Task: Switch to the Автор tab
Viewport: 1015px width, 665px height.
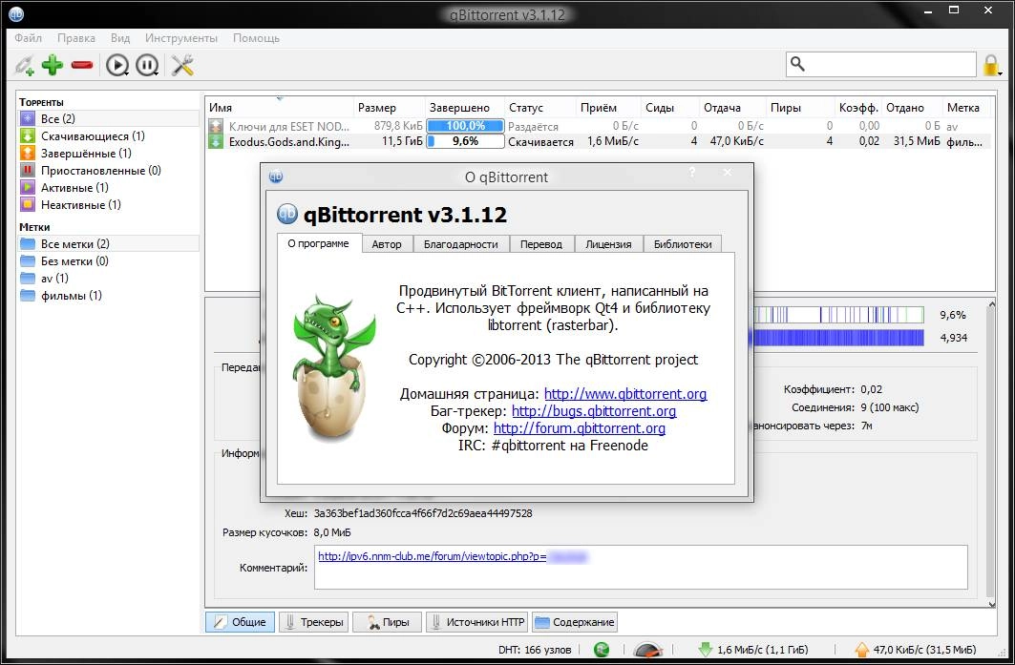Action: point(387,244)
